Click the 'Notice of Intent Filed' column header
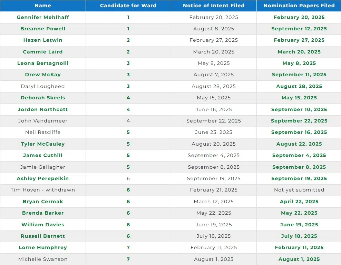 214,6
